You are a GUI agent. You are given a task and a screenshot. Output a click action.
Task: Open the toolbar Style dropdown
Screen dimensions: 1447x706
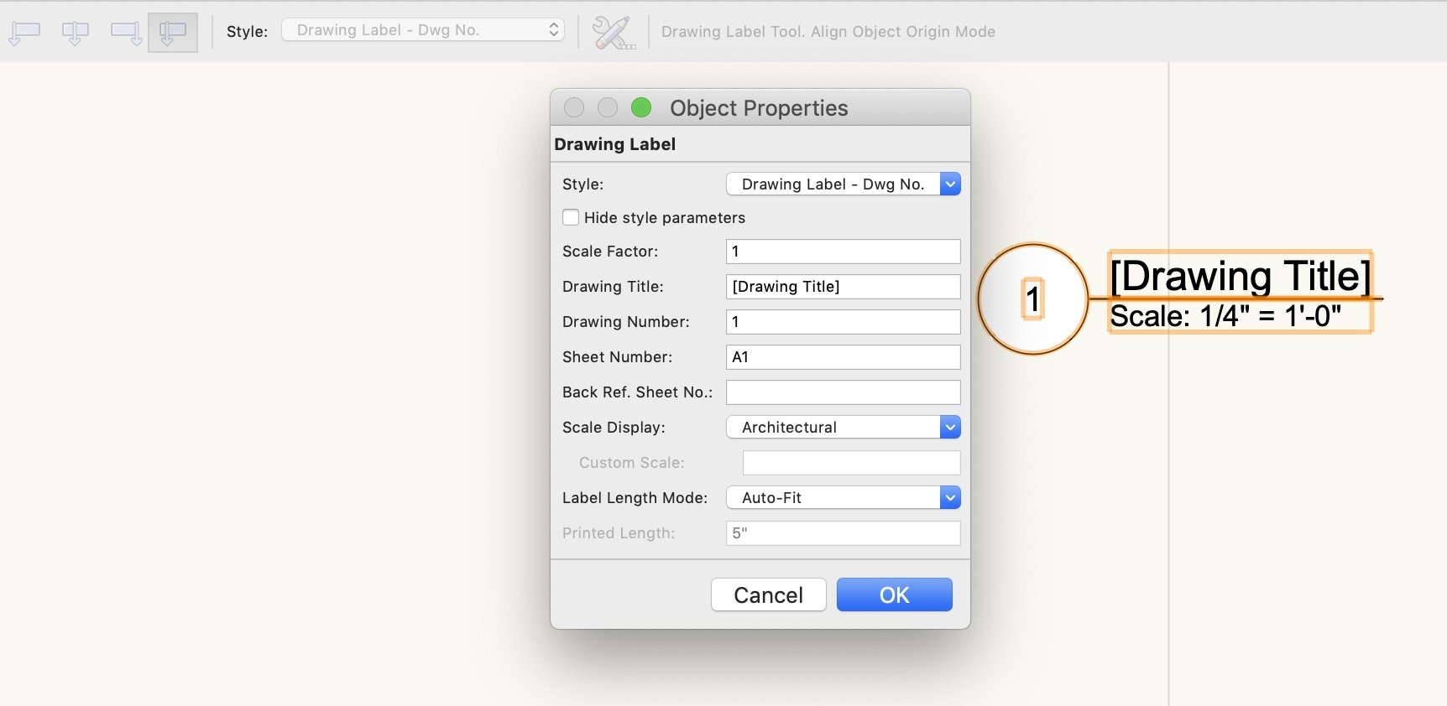(x=423, y=30)
